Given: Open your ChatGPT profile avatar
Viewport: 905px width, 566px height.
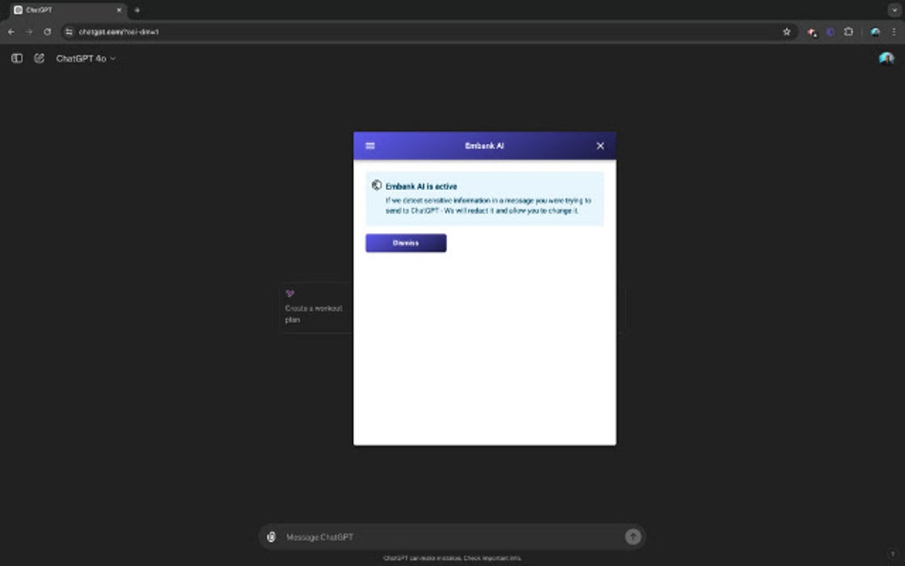Looking at the screenshot, I should (x=886, y=58).
